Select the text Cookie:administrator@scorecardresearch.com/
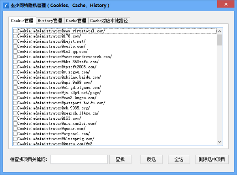 coord(65,56)
